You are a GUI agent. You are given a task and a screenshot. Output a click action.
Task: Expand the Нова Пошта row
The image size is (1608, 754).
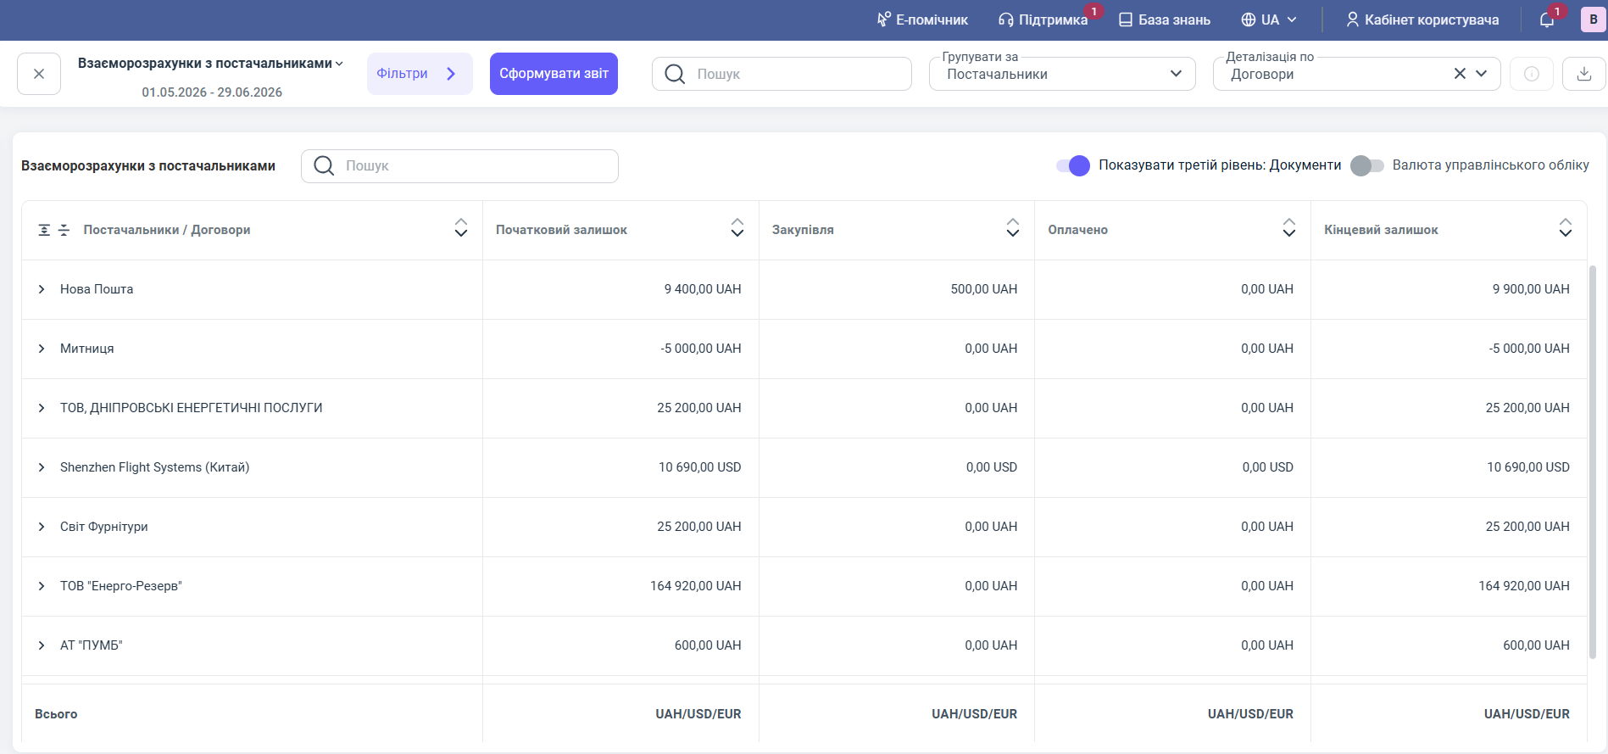tap(42, 289)
